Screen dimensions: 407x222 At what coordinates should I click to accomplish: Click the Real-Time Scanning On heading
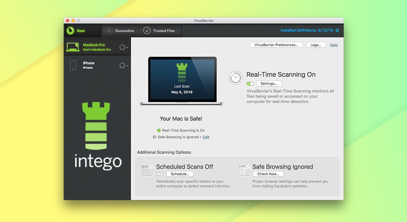[x=281, y=74]
